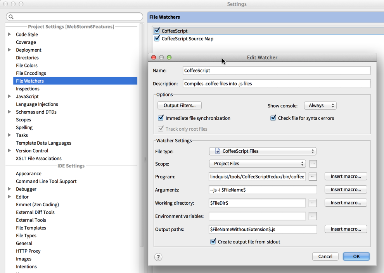Select Directories in settings list
Image resolution: width=384 pixels, height=273 pixels.
coord(27,57)
